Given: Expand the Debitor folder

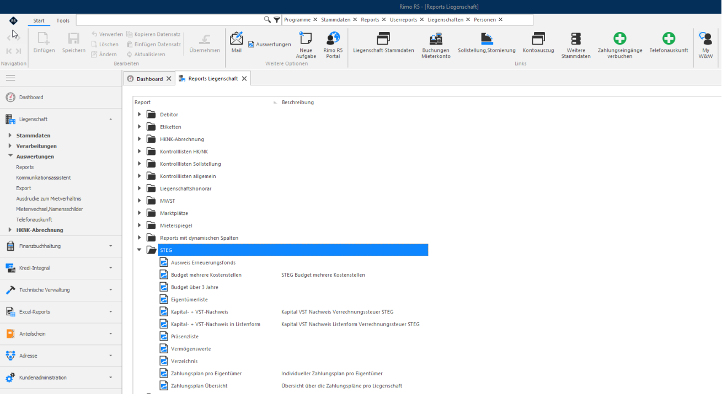Looking at the screenshot, I should (140, 115).
